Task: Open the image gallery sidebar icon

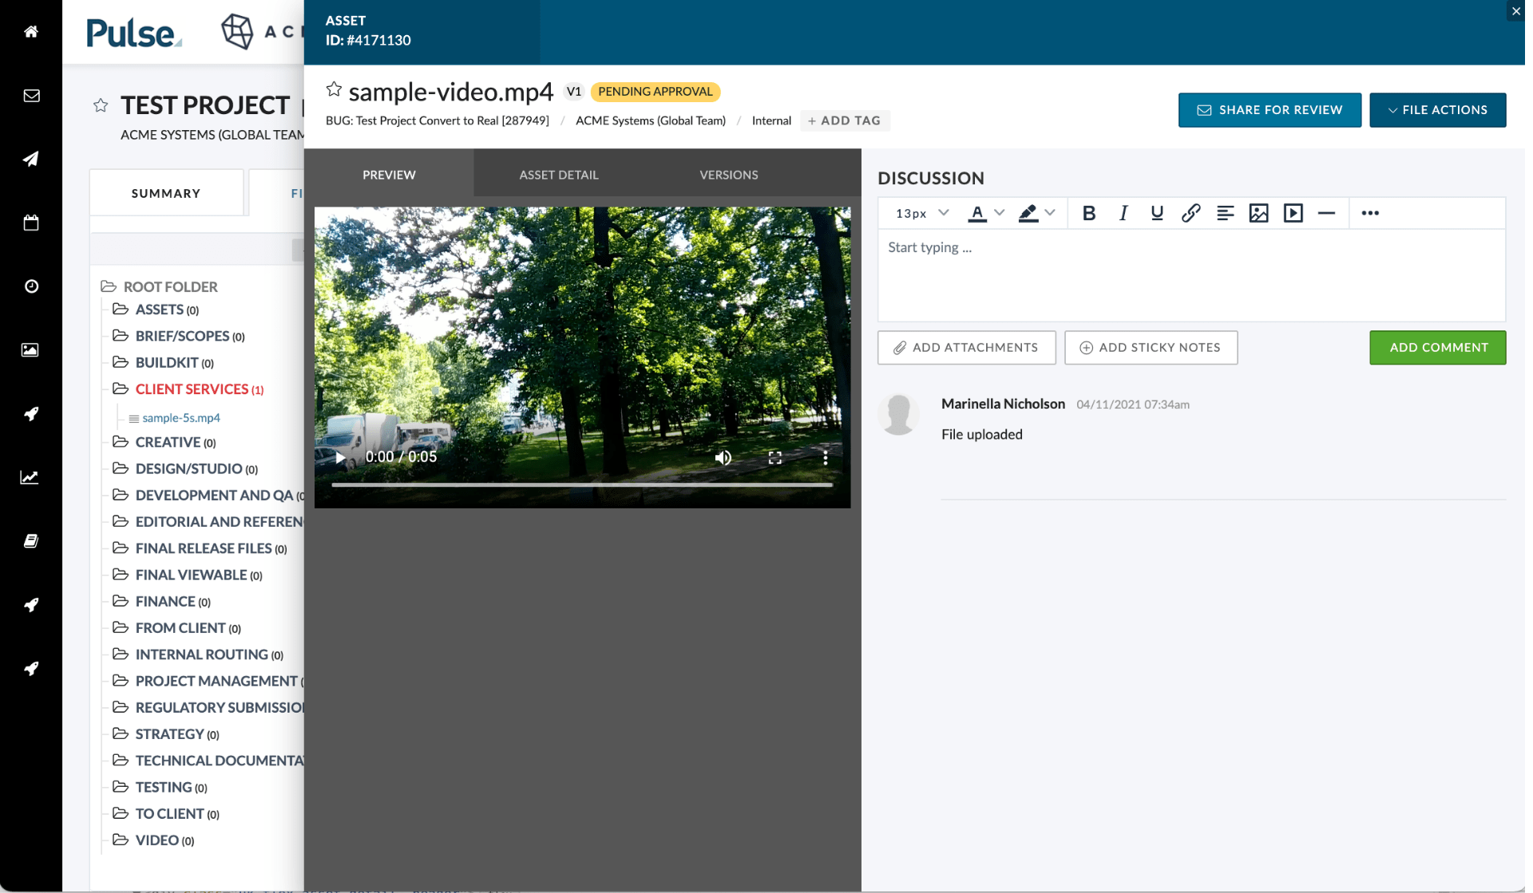Action: pos(30,350)
